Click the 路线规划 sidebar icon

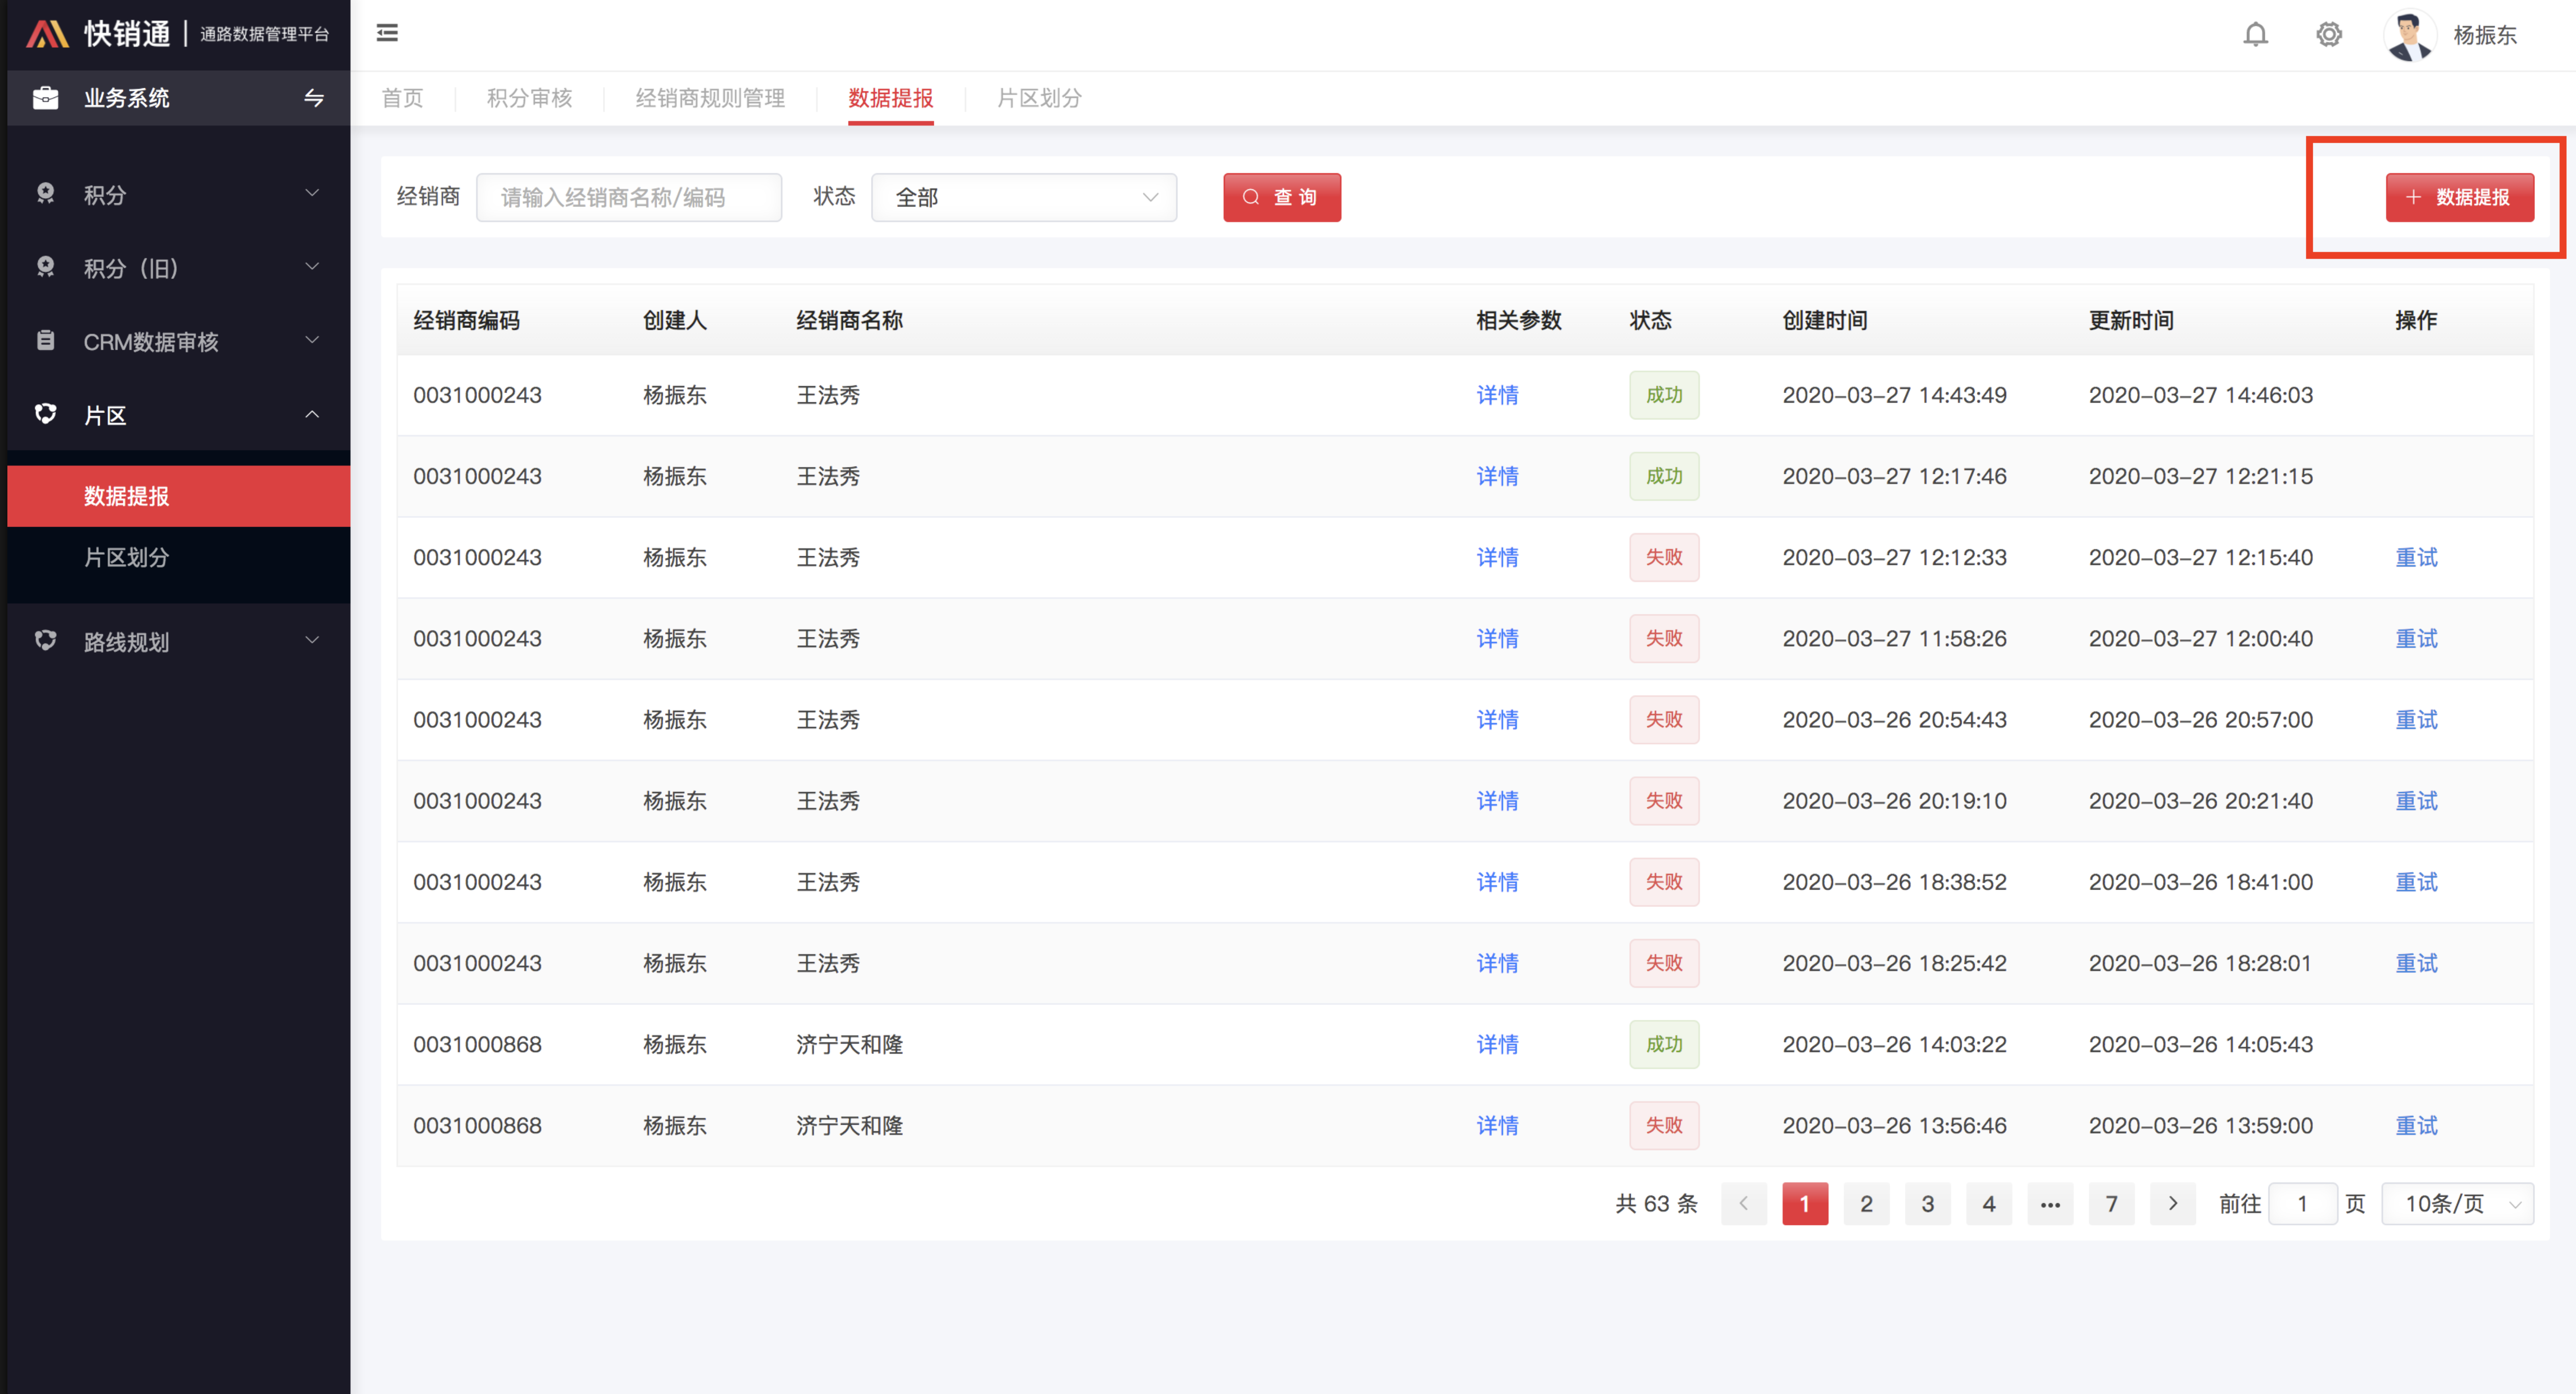coord(45,640)
